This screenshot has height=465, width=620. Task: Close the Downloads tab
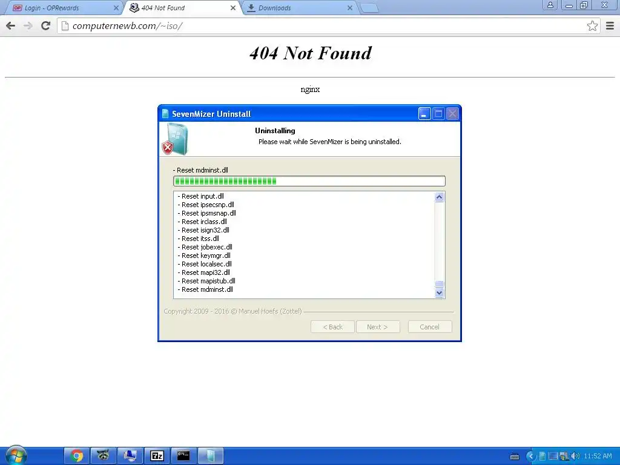[349, 8]
